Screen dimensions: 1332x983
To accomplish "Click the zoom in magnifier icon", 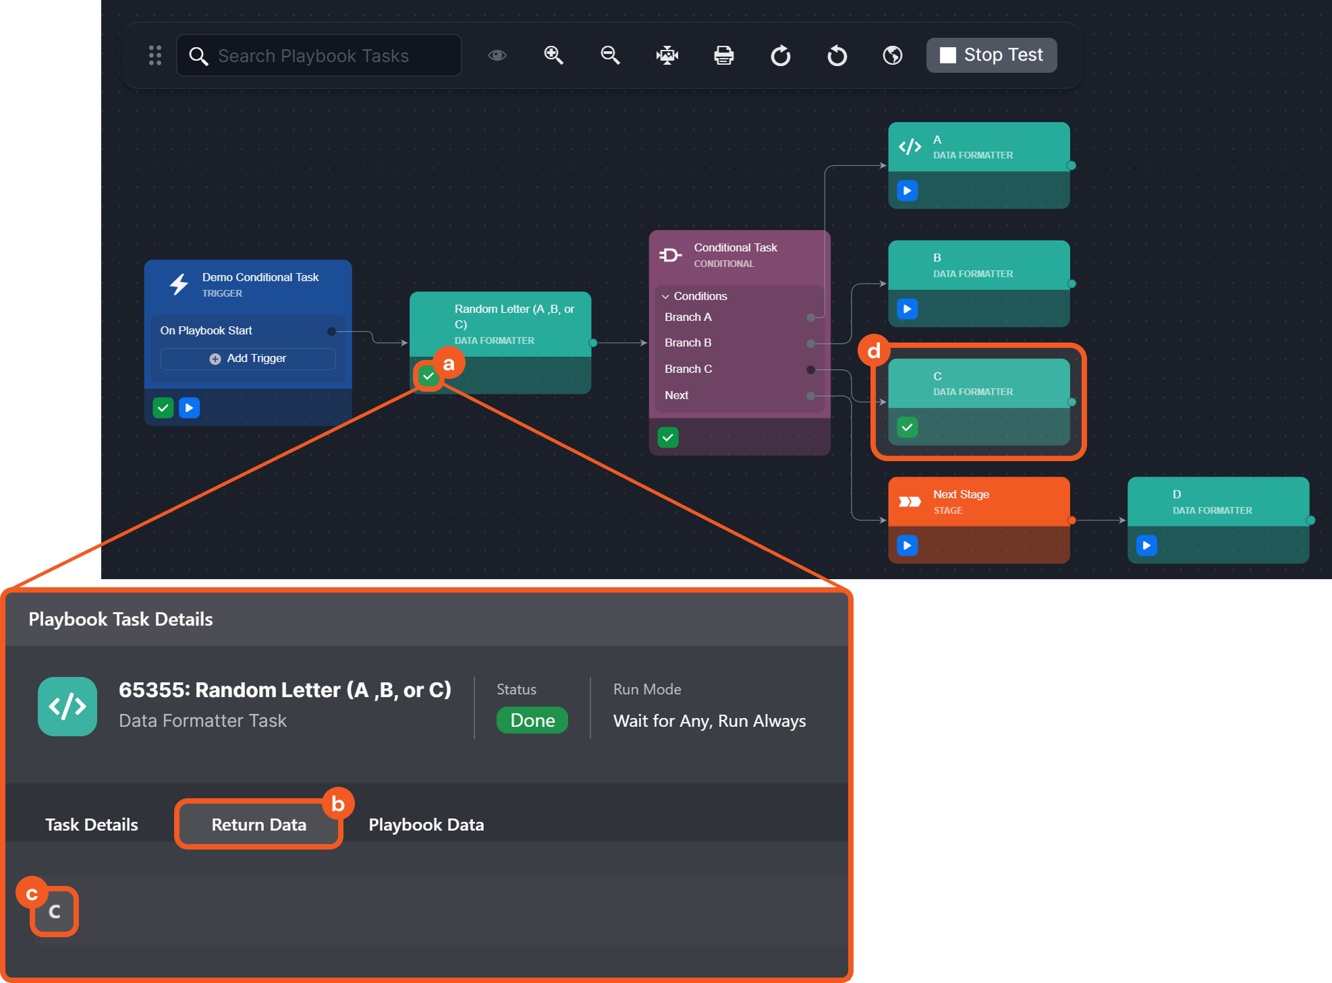I will pyautogui.click(x=553, y=55).
